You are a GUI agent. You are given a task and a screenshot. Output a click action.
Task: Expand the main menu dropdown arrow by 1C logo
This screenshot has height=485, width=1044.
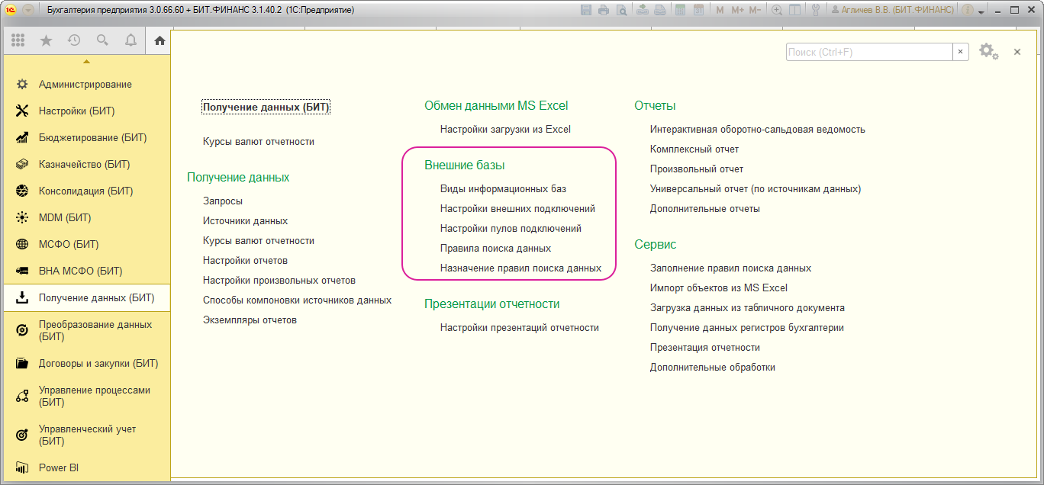[28, 10]
